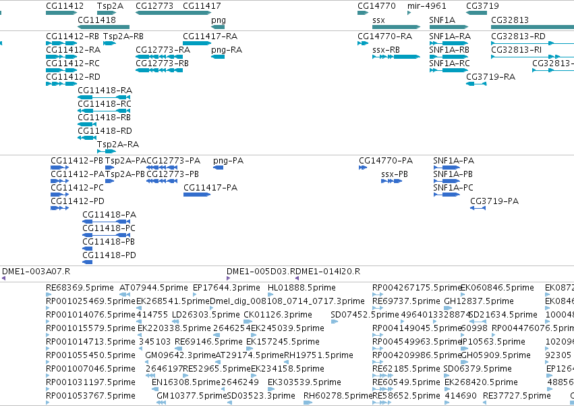Screen dimensions: 574x406
Task: Click the CG11417 gene label
Action: (202, 6)
